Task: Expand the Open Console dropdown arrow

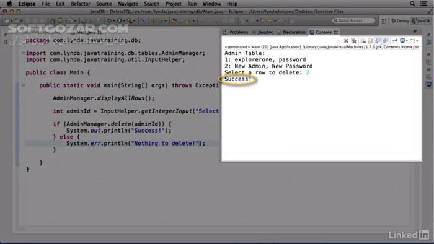Action: pyautogui.click(x=417, y=41)
